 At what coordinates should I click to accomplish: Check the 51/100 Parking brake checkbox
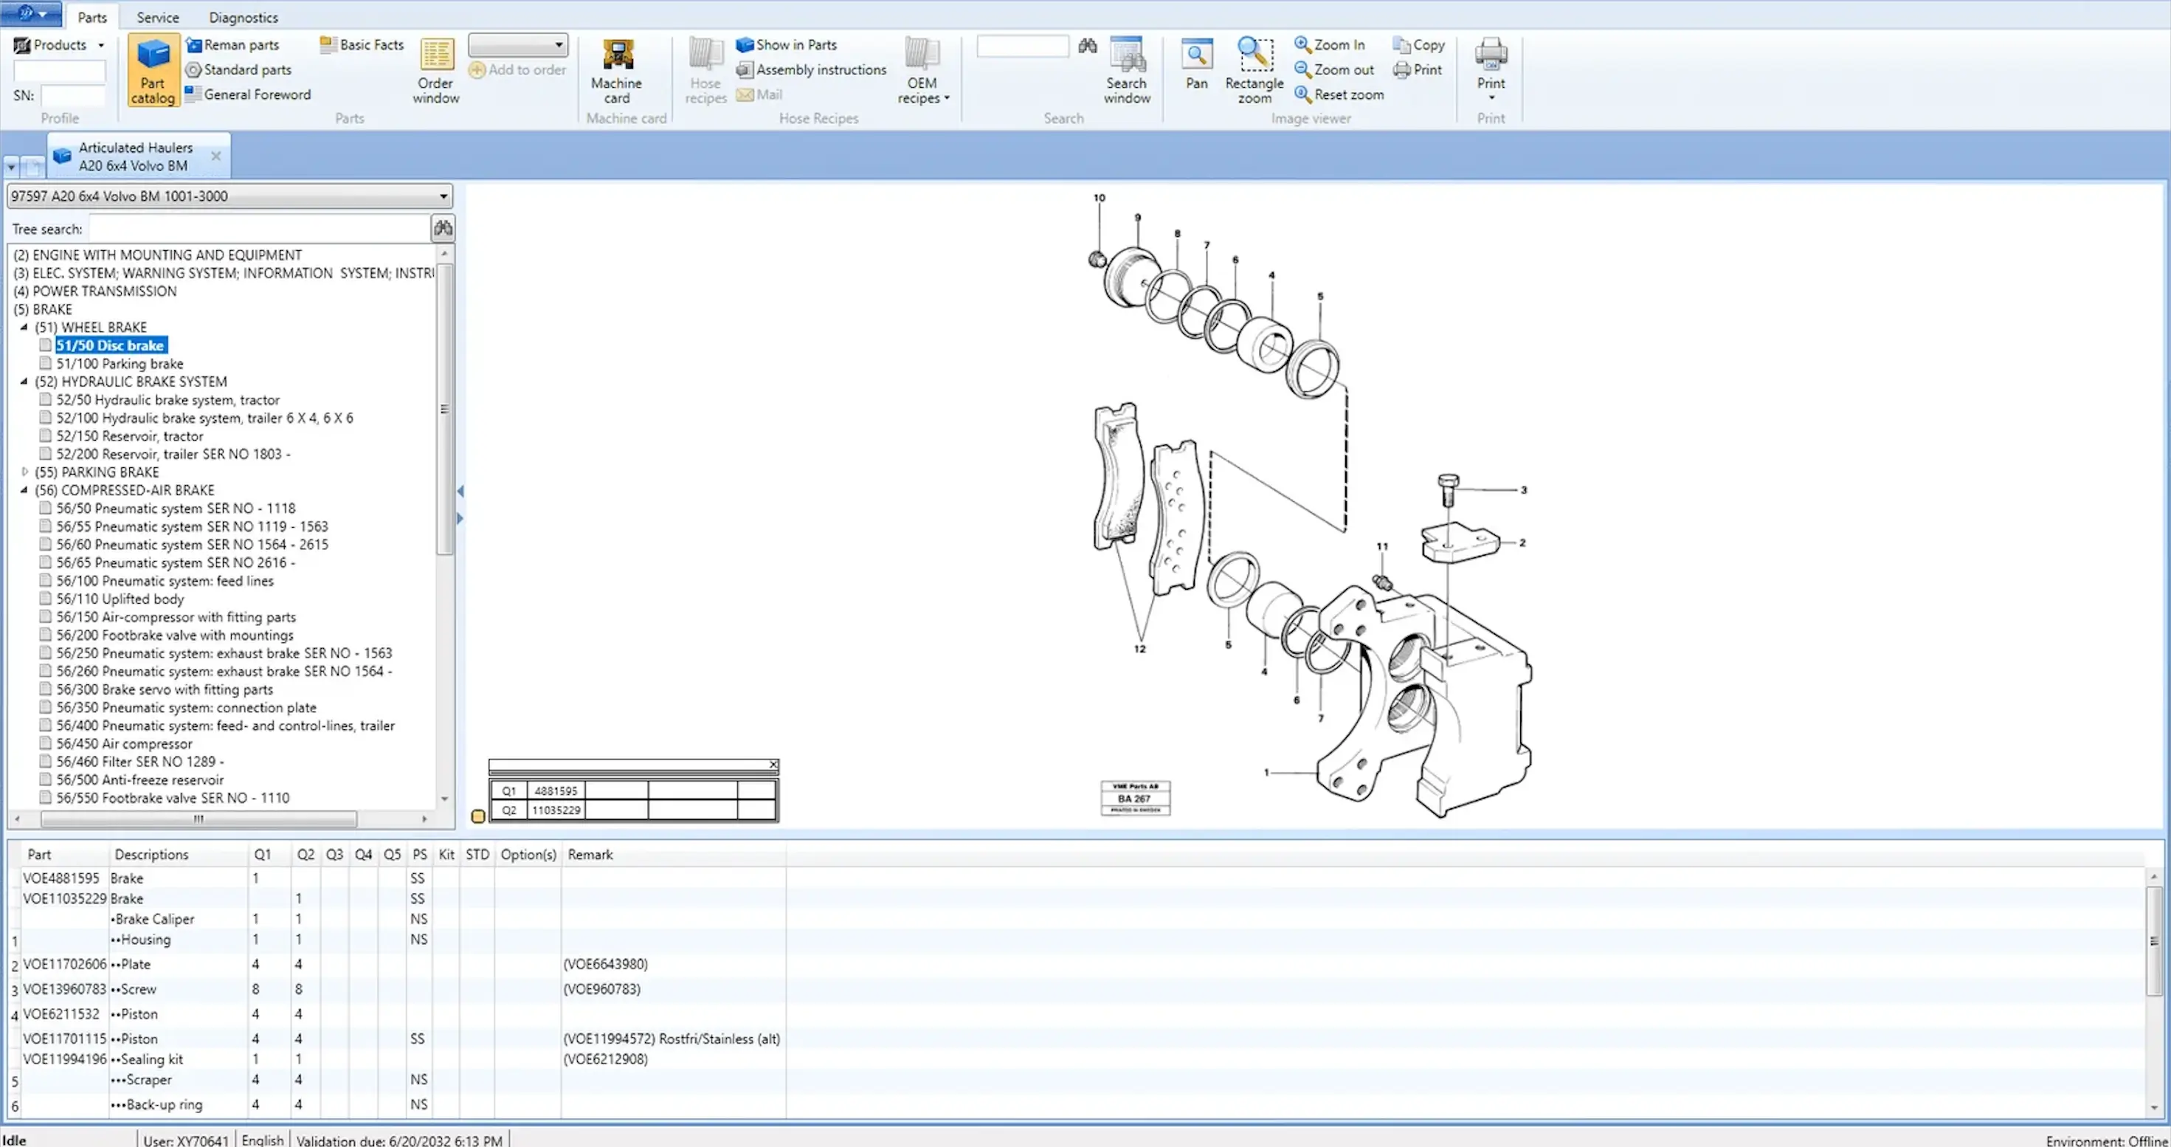coord(46,363)
